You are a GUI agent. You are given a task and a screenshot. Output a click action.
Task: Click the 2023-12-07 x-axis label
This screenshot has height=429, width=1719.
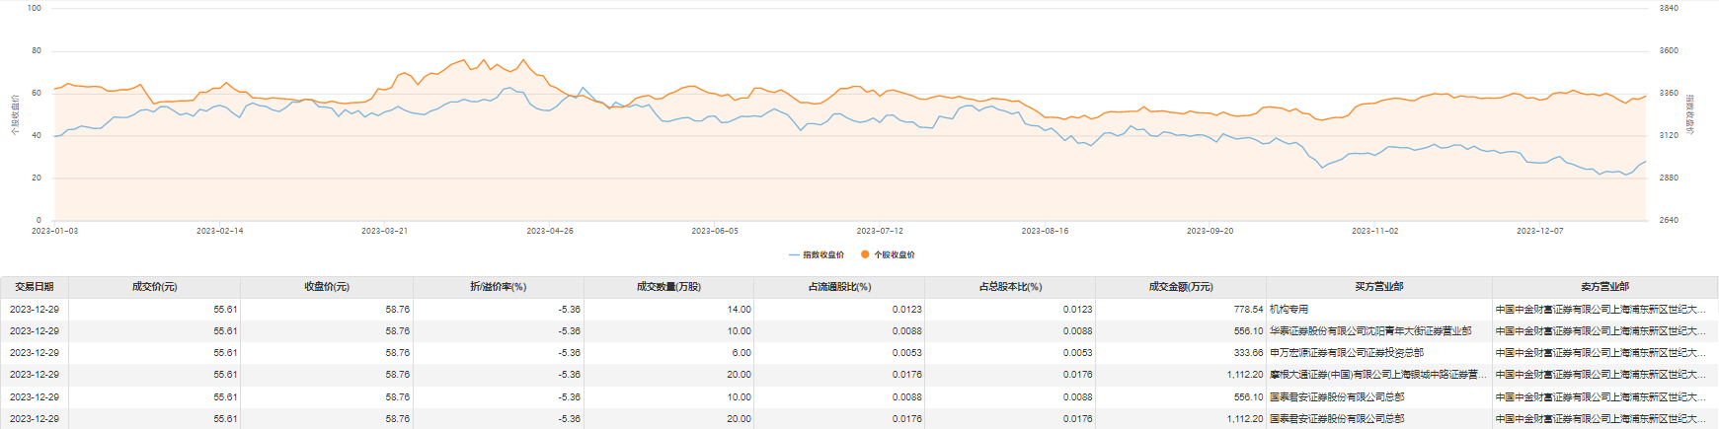[x=1540, y=231]
